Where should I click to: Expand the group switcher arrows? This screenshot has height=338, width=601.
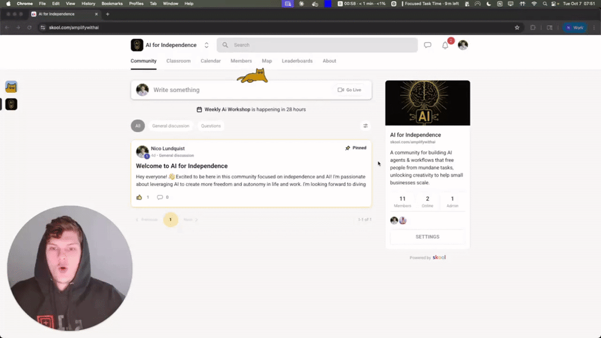pos(206,45)
